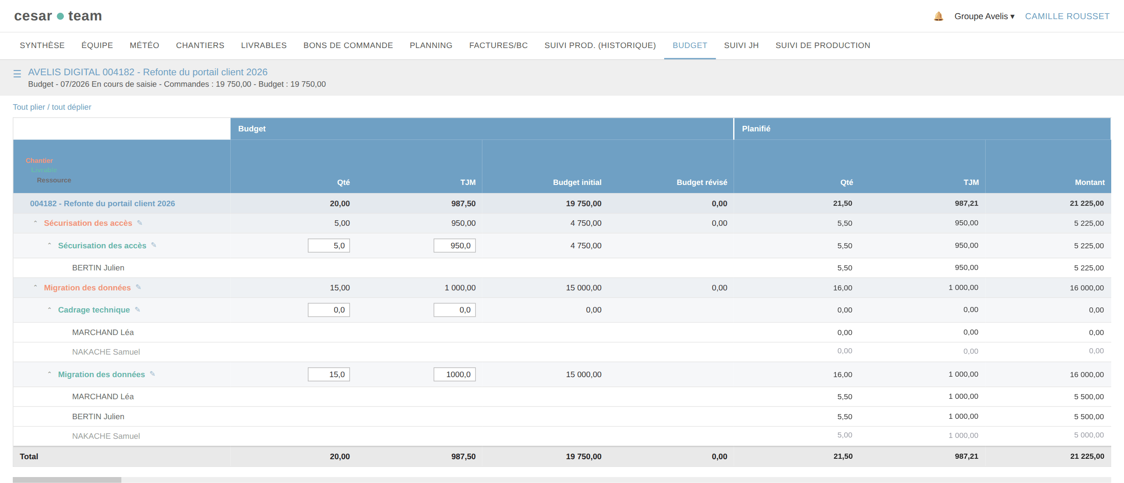Edit chantier Sécurisation des accès via pencil

(140, 223)
